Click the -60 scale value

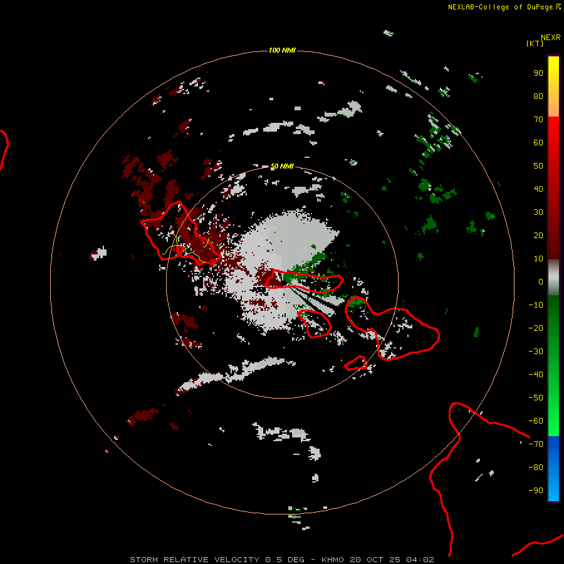tap(536, 421)
